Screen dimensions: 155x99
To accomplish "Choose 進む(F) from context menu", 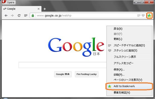I will [x=129, y=34].
